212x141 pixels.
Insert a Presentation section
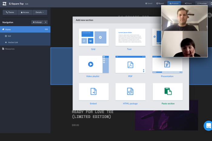point(167,64)
